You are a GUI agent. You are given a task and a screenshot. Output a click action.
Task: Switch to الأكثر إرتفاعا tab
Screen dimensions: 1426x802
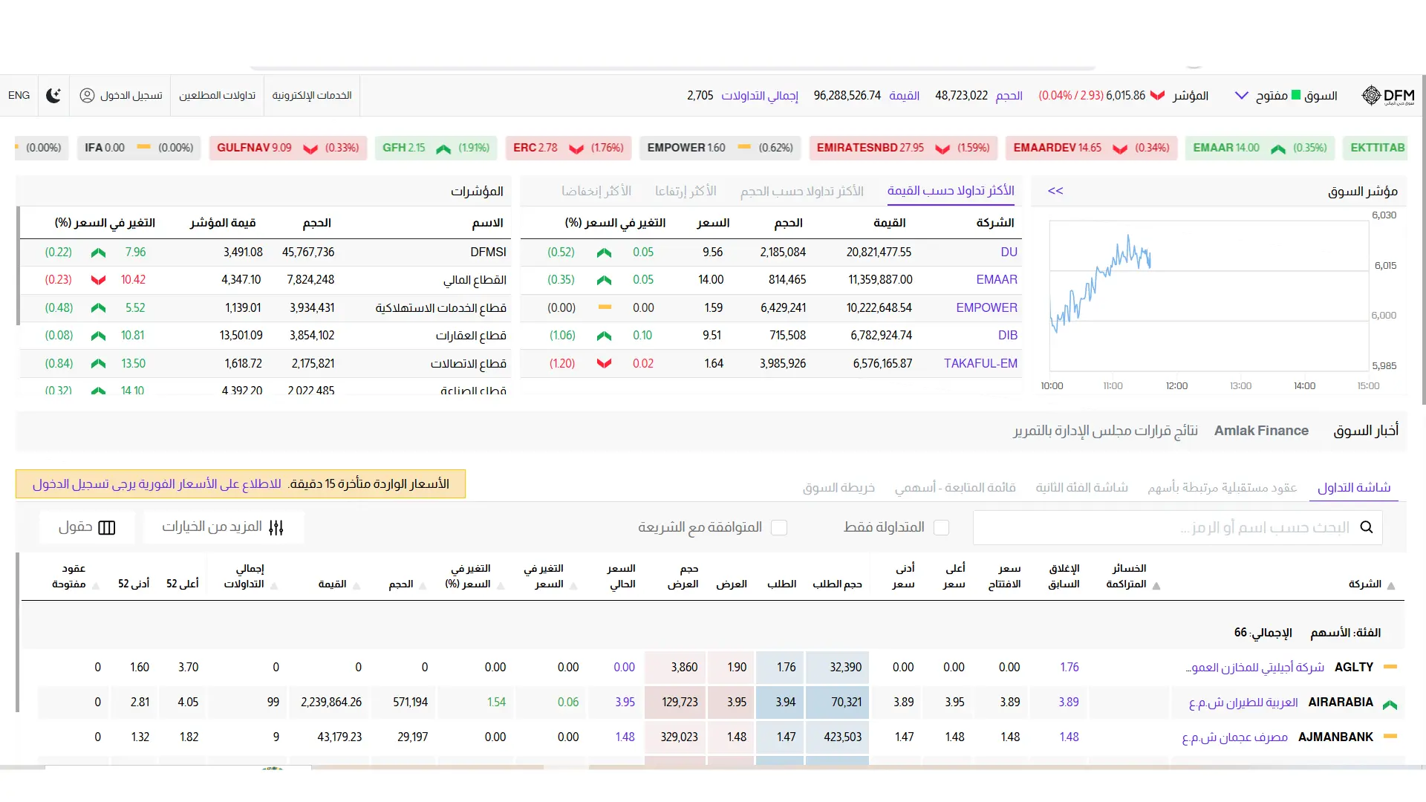pyautogui.click(x=686, y=192)
